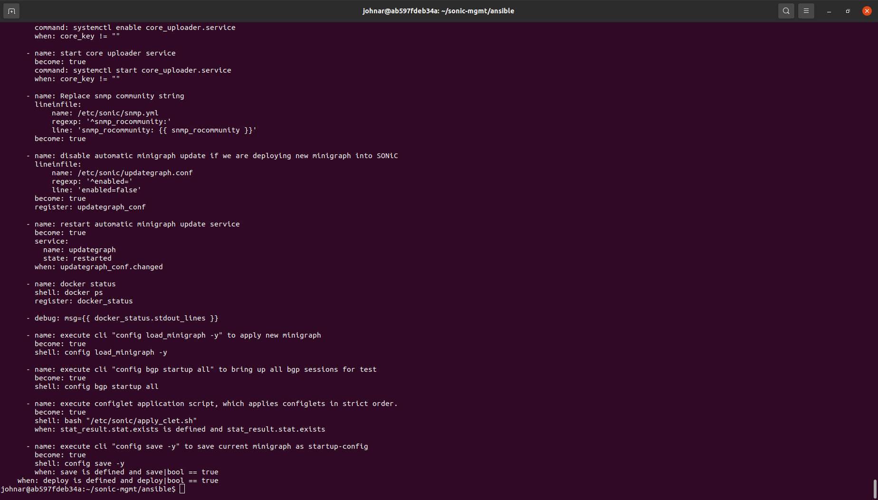Click 'when: stat_result.stat.exists is defined' line
The image size is (878, 500).
(180, 429)
